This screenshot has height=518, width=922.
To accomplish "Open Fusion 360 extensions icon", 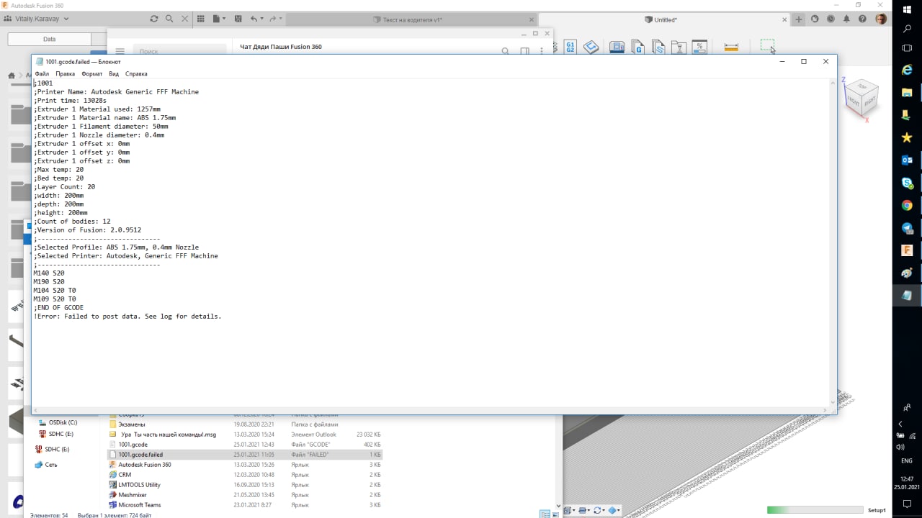I will click(x=815, y=19).
